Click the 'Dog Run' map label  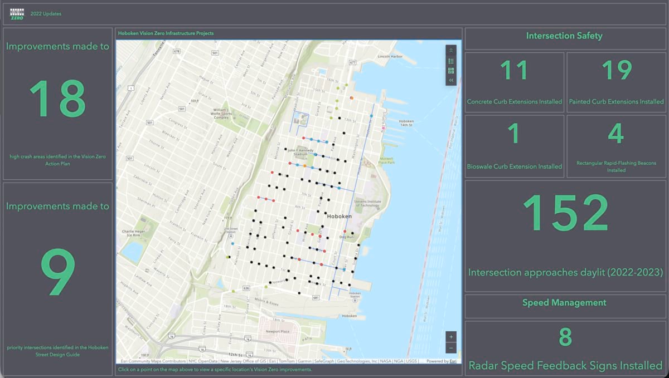pyautogui.click(x=346, y=237)
